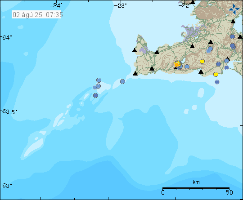Click the blue quake marker just off the peninsula's southwest tip
This screenshot has height=200, width=243.
coord(122,81)
